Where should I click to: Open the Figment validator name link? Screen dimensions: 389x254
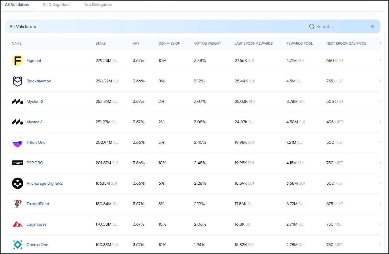point(34,61)
